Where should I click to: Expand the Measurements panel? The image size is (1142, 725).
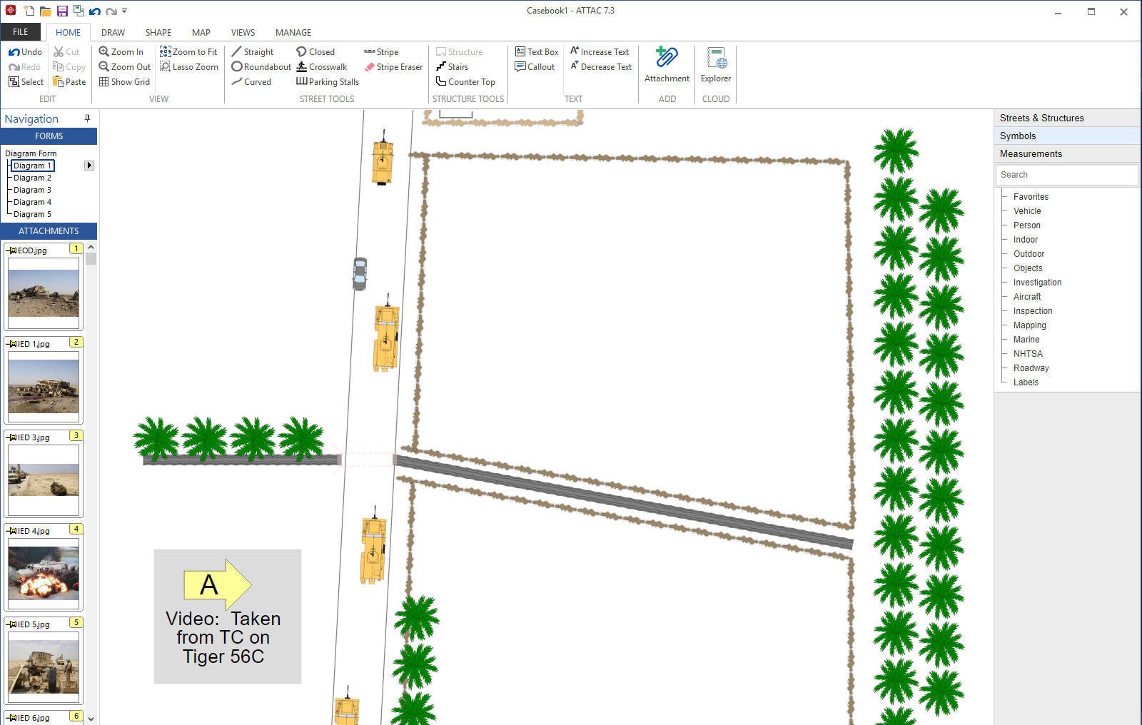coord(1067,153)
